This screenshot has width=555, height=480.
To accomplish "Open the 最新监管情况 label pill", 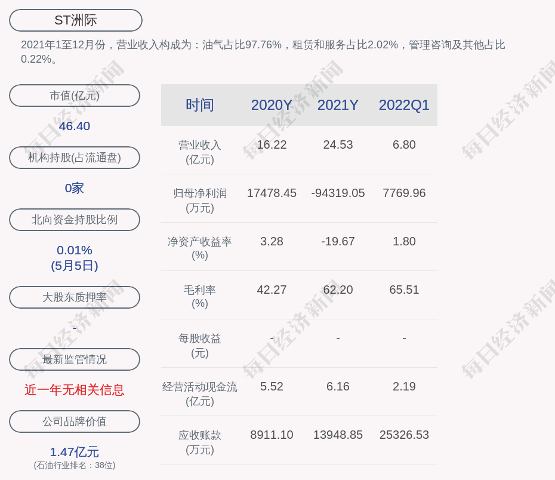I will point(75,359).
